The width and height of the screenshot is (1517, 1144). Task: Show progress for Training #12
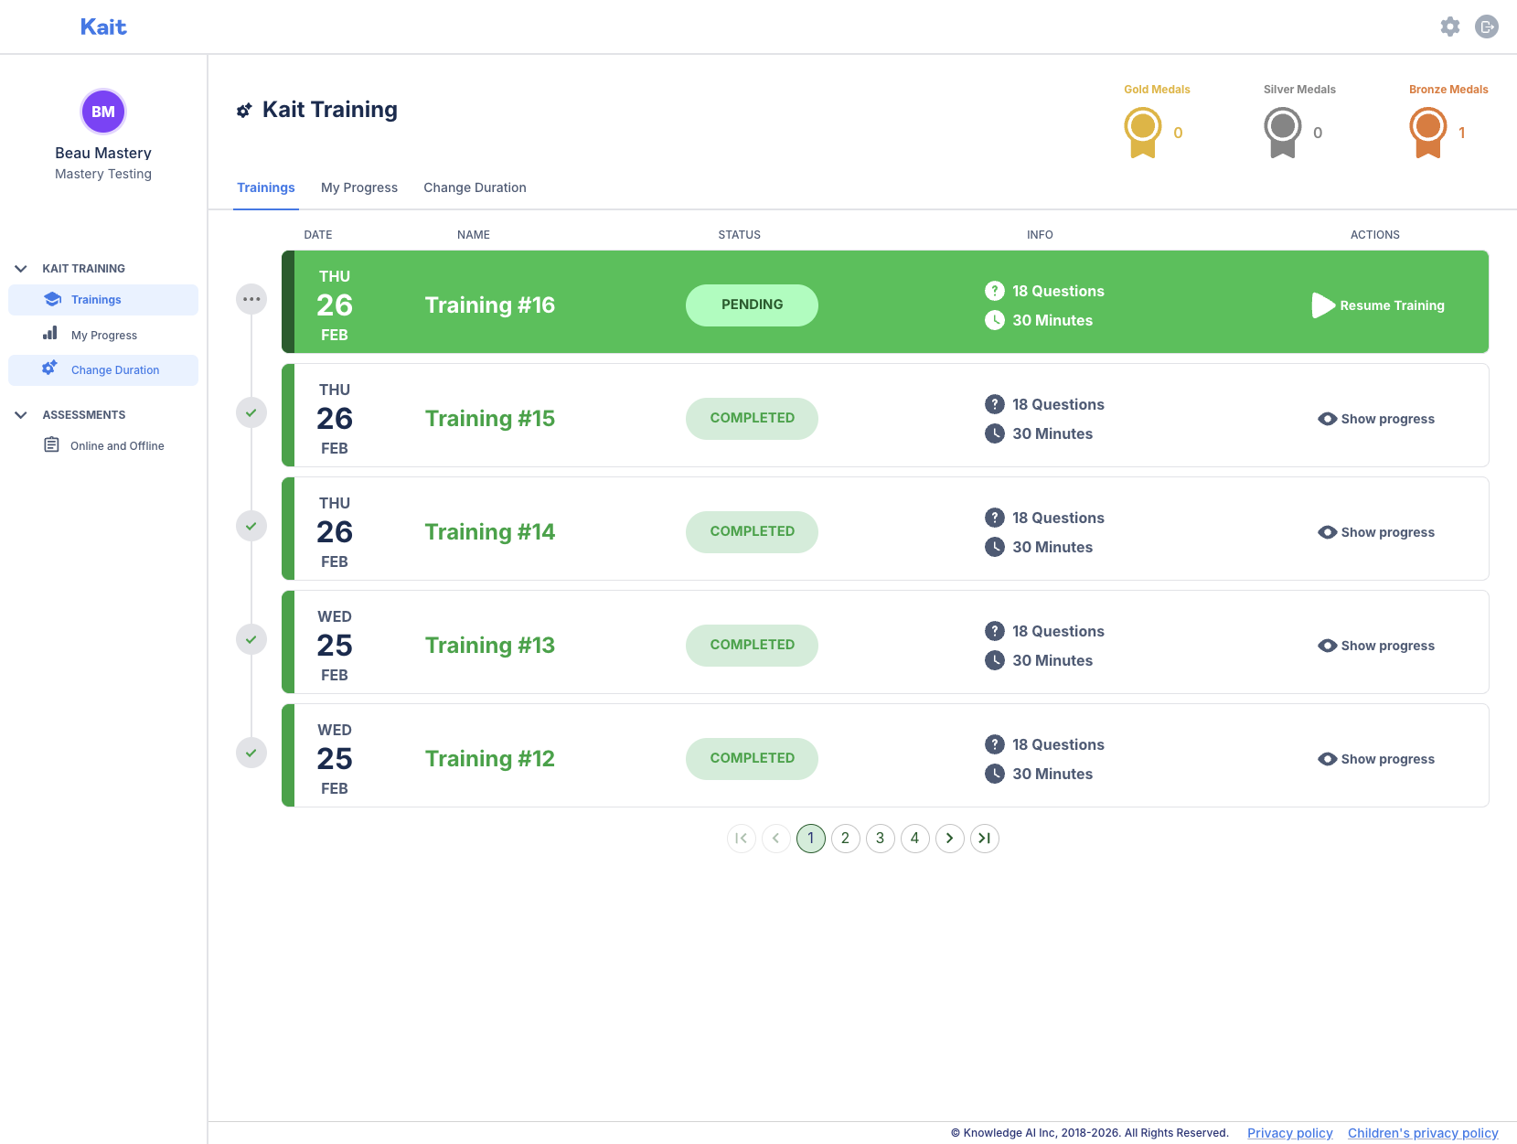pyautogui.click(x=1376, y=759)
